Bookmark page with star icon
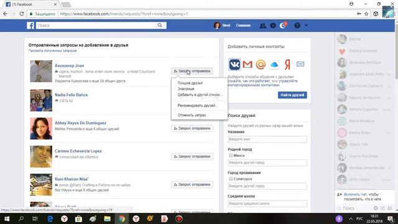Image resolution: width=398 pixels, height=224 pixels. coord(366,14)
